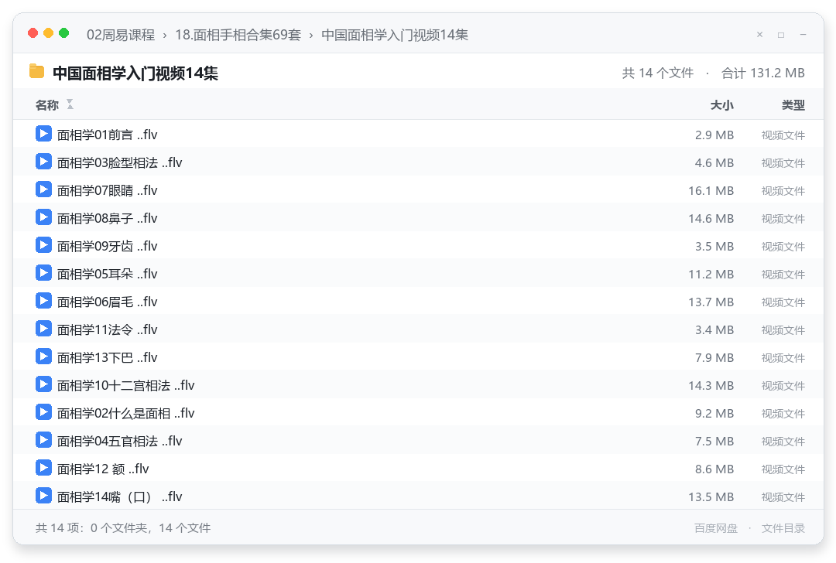Sort files by the 大小 column header

coord(722,105)
